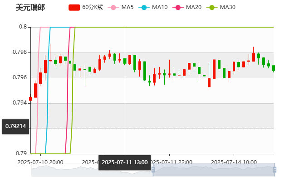The height and width of the screenshot is (181, 304).
Task: Click the 0.79 y-axis label
Action: [x=21, y=153]
